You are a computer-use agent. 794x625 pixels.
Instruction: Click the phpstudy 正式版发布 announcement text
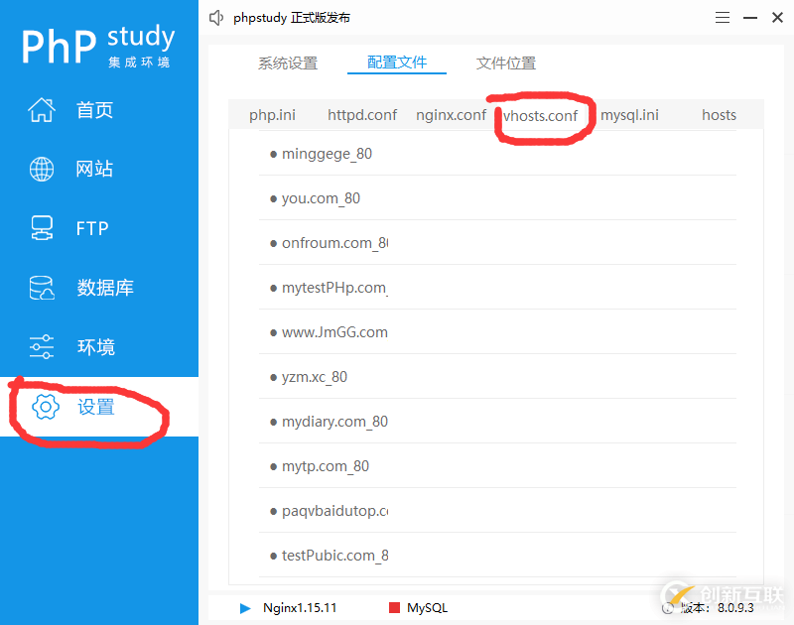(292, 18)
